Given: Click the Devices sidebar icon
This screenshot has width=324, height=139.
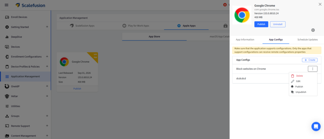Looking at the screenshot, I should click(x=7, y=47).
